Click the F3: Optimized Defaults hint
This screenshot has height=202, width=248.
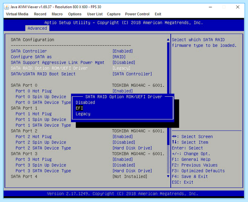pyautogui.click(x=198, y=171)
